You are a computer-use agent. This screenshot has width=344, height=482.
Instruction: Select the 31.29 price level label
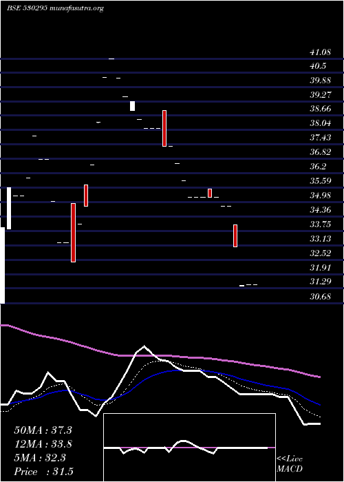(x=320, y=281)
